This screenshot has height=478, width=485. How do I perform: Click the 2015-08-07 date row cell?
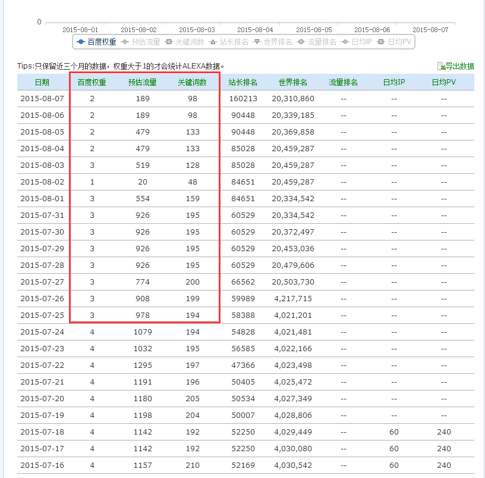pyautogui.click(x=42, y=99)
